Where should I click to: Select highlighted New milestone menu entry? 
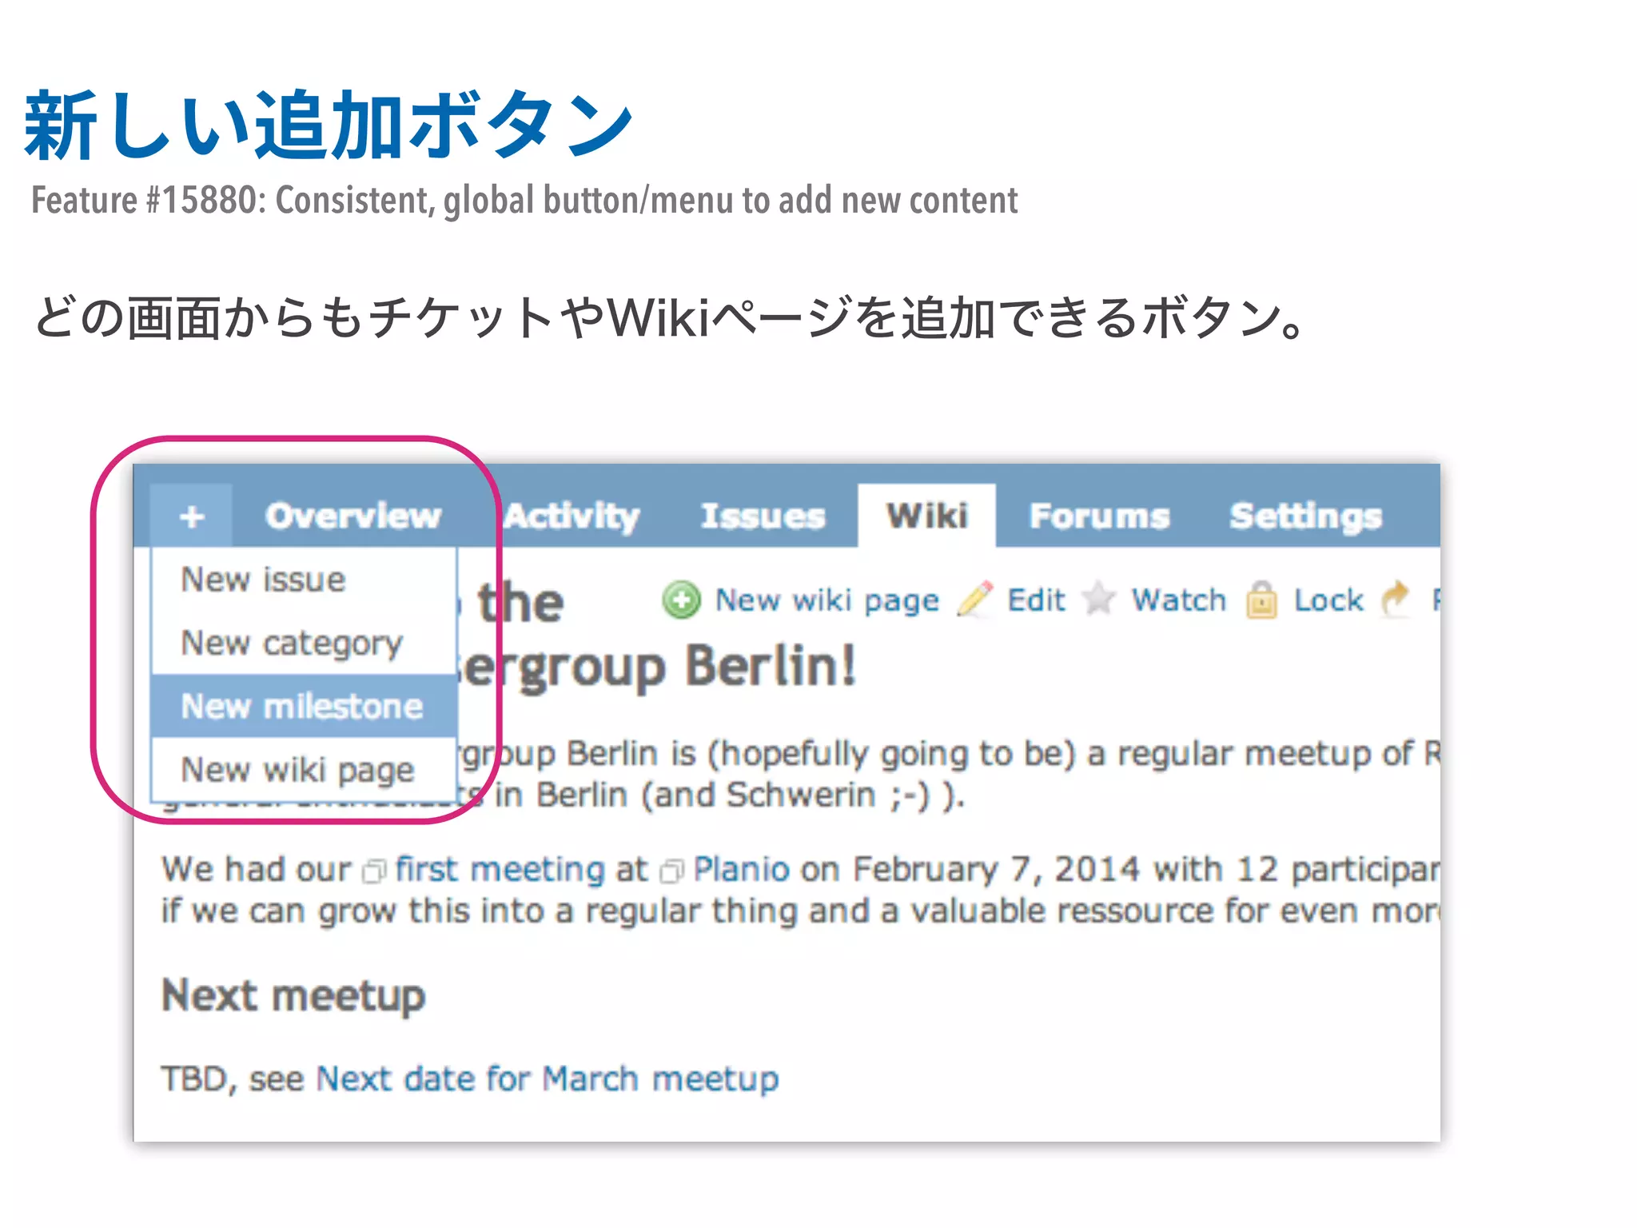pos(304,706)
